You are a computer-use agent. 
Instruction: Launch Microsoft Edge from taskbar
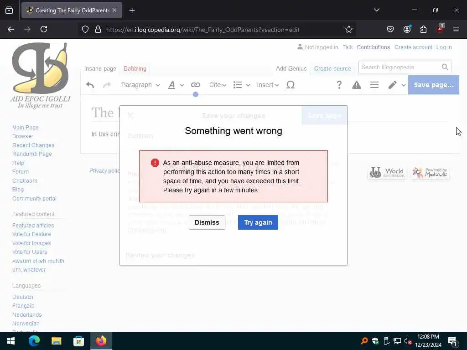point(34,341)
